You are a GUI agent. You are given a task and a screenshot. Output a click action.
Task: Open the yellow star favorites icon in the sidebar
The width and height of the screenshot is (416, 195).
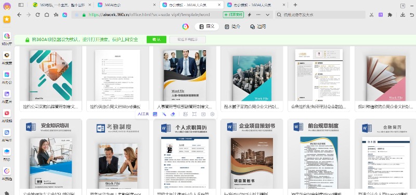[x=7, y=19]
